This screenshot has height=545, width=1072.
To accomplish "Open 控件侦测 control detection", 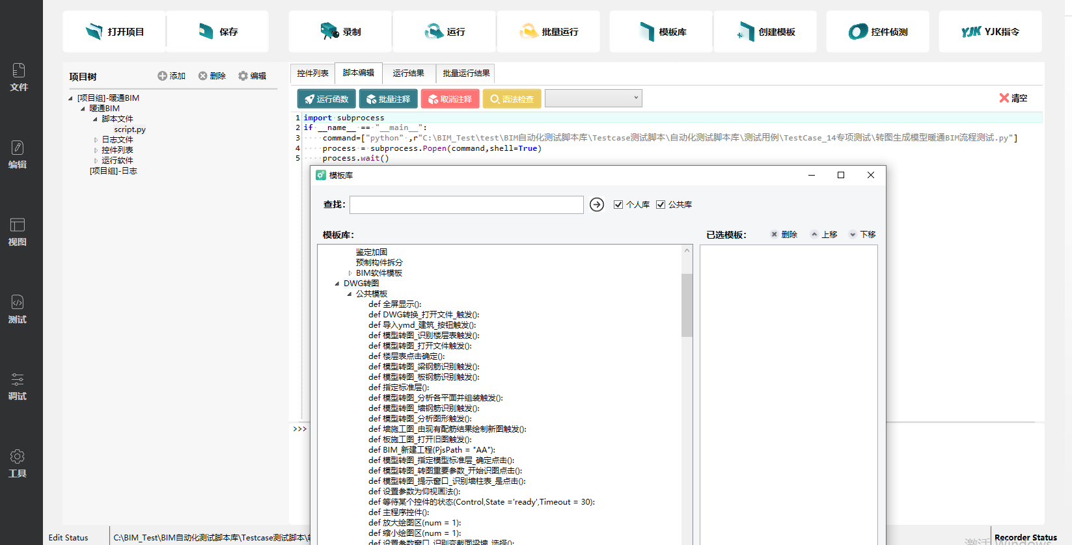I will (x=877, y=31).
